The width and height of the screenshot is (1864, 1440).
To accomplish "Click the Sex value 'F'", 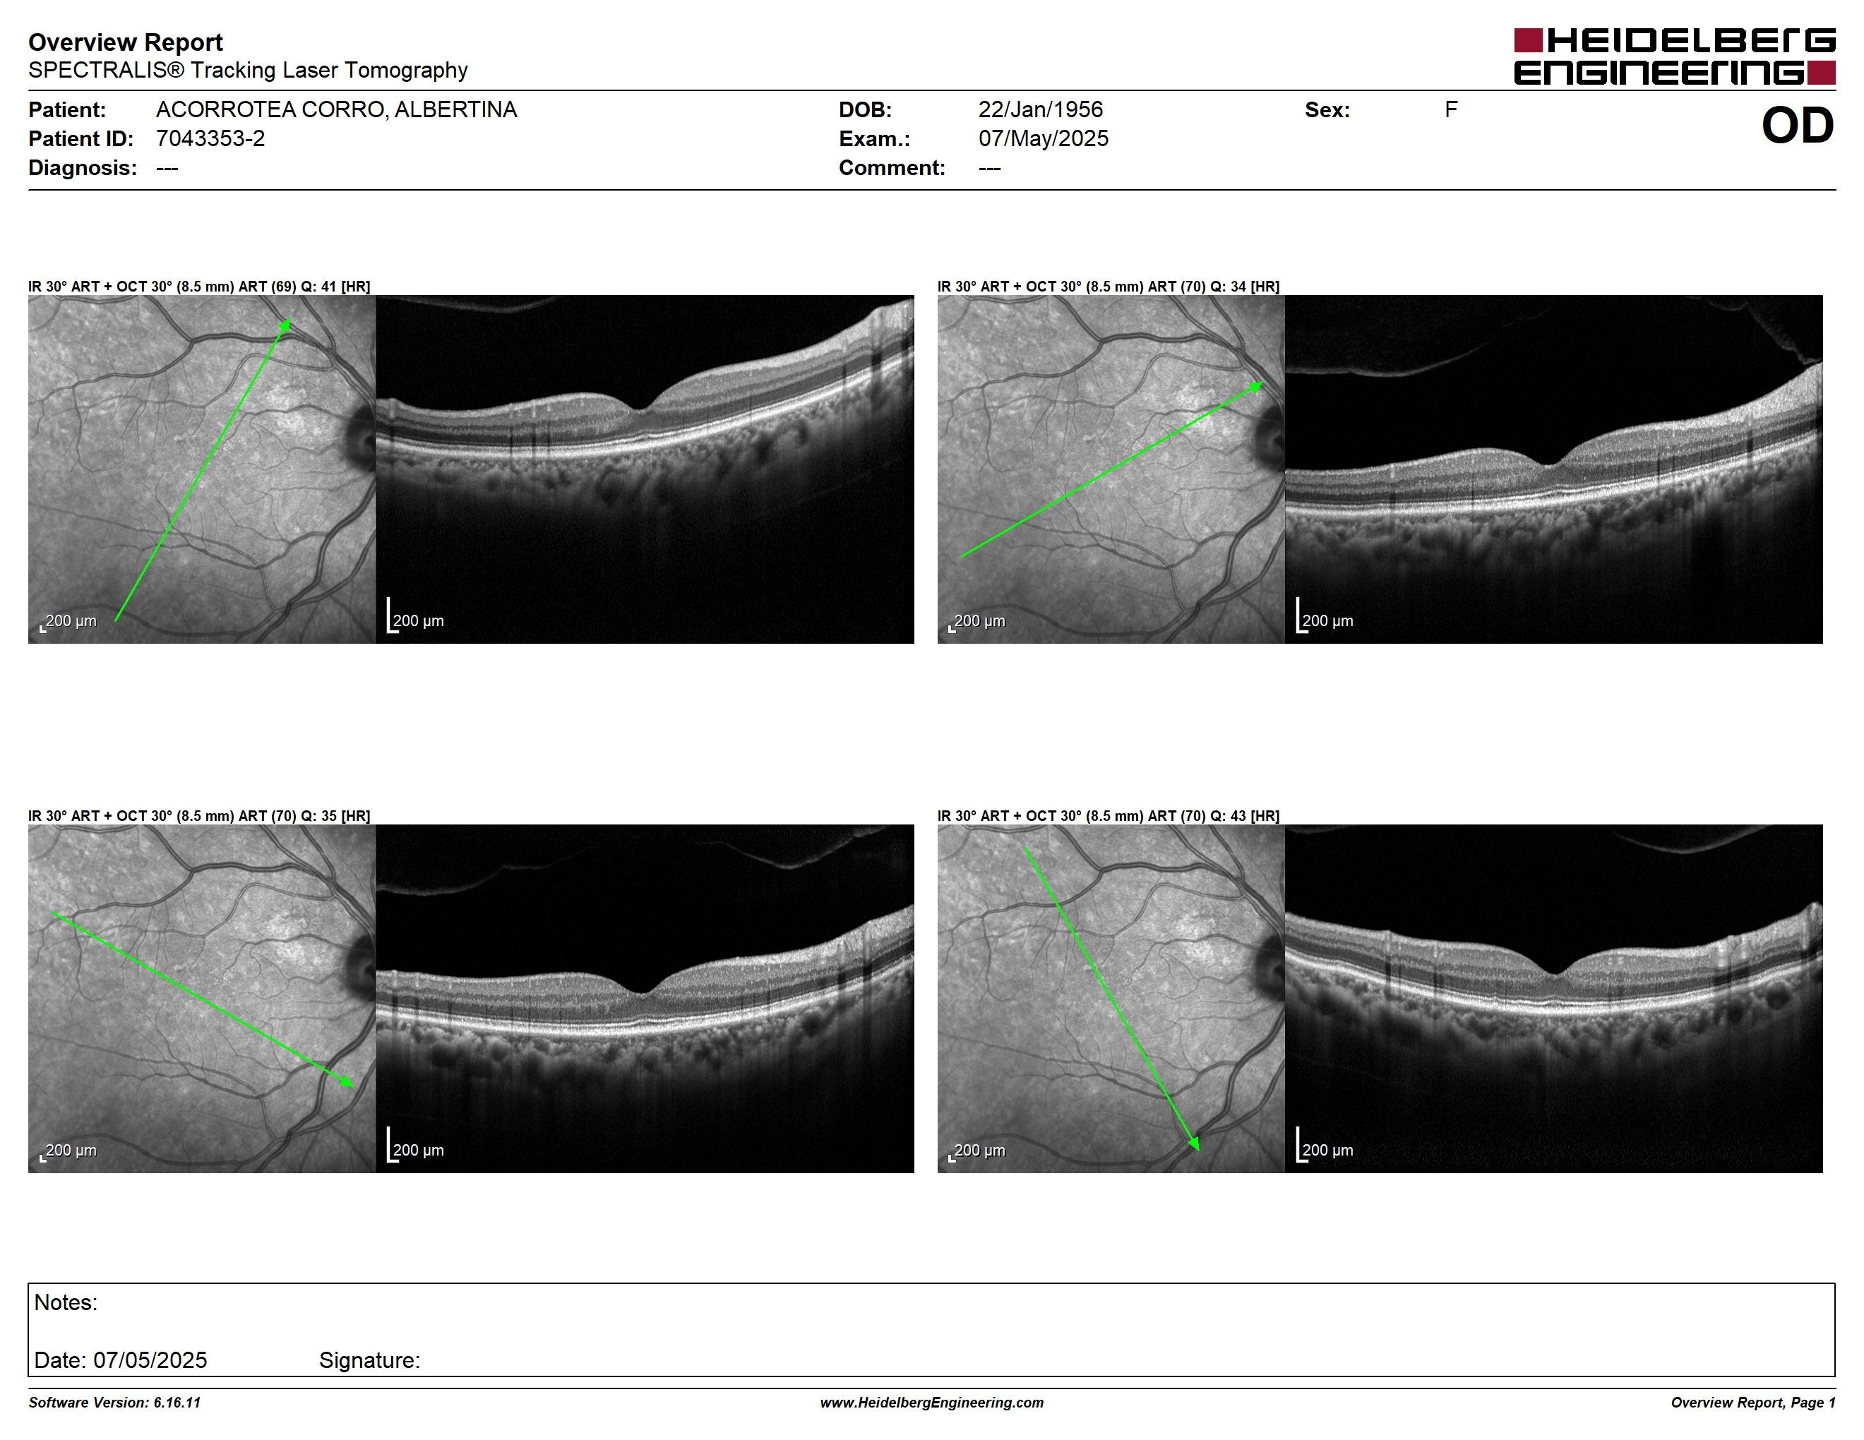I will click(x=1451, y=110).
